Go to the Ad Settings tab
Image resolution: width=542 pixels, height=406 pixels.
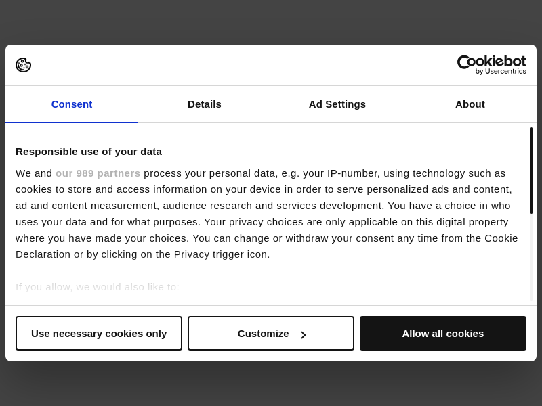coord(337,104)
